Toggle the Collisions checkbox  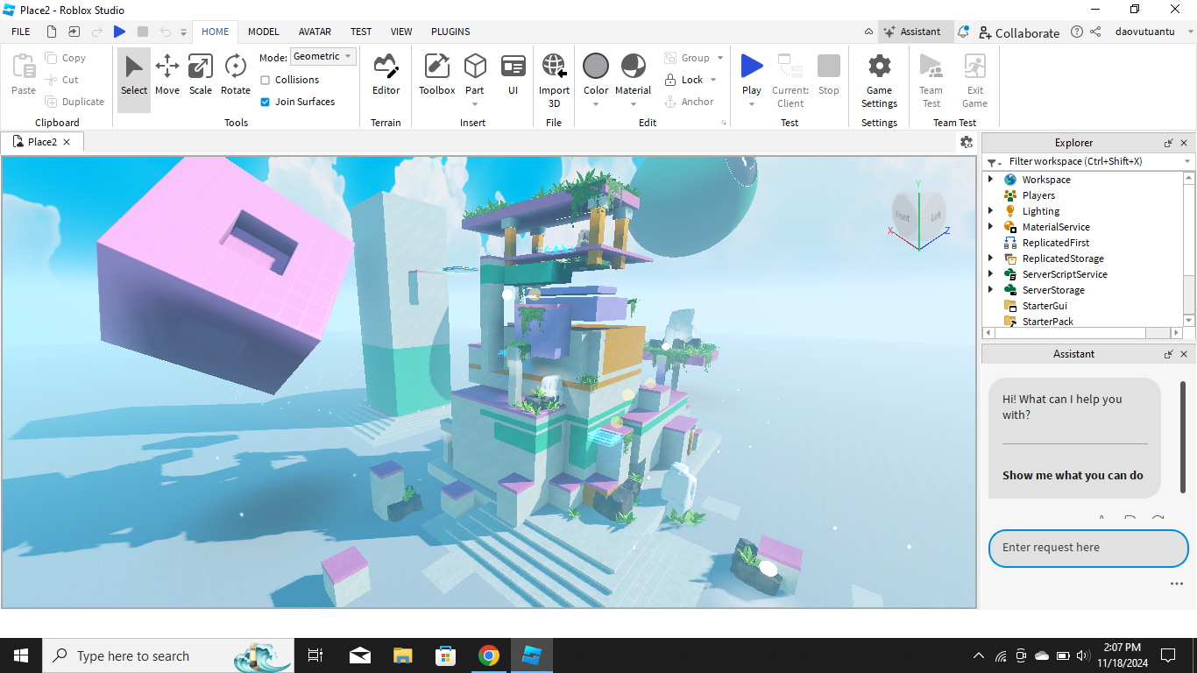[x=266, y=80]
